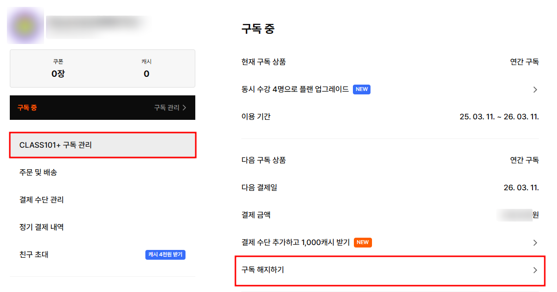Click the chevron on 구독 해지하기 row
The height and width of the screenshot is (292, 557).
coord(535,270)
